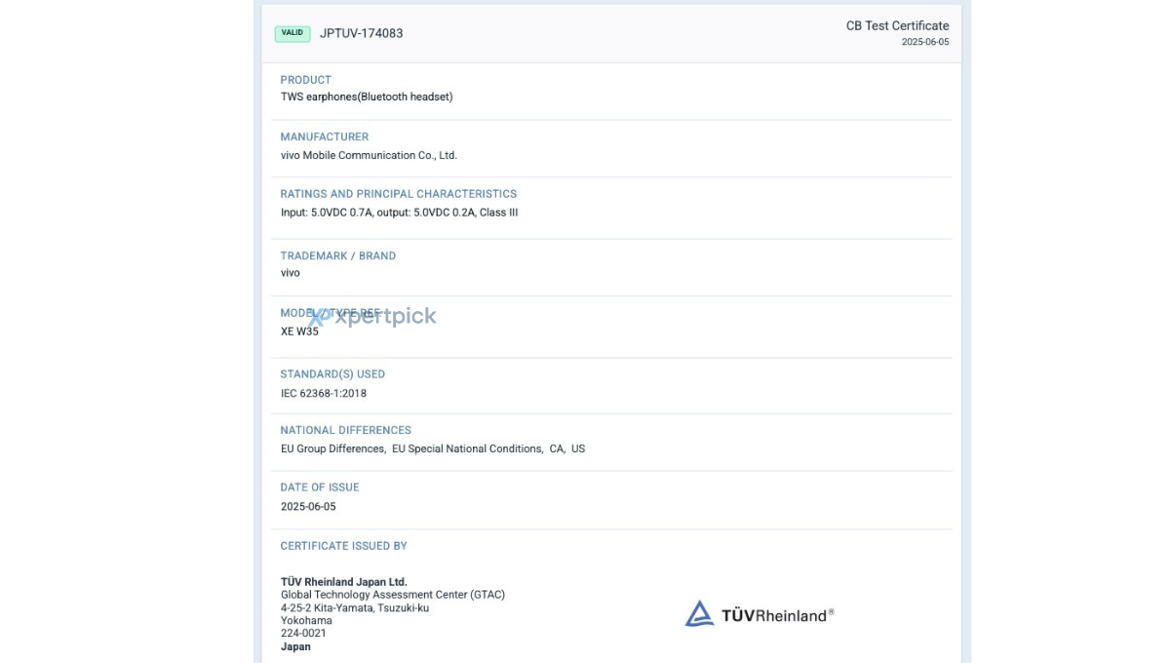Click the "NATIONAL DIFFERENCES" label
The height and width of the screenshot is (663, 1170).
346,430
